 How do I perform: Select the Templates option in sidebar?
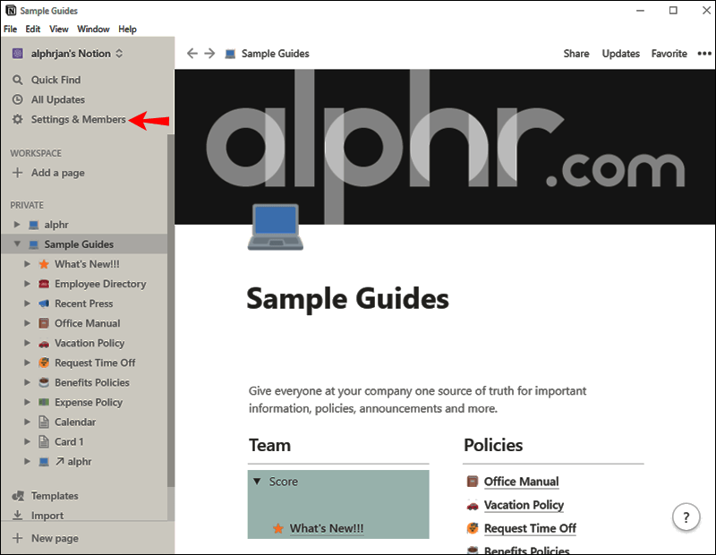pyautogui.click(x=55, y=496)
